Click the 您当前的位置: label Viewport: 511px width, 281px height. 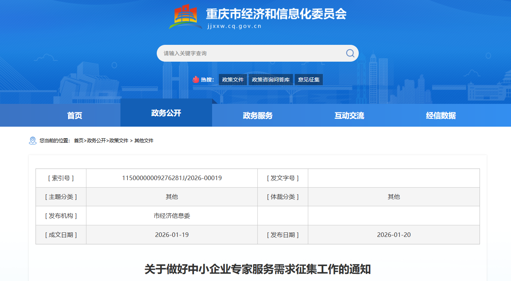(55, 140)
